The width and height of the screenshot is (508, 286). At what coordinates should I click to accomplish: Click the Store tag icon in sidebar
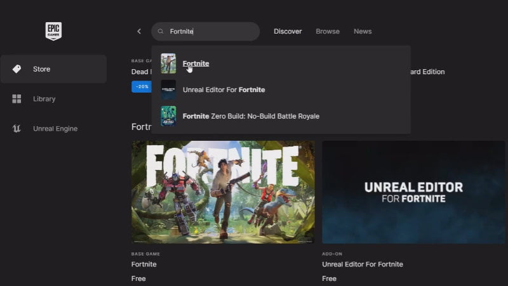pos(17,69)
